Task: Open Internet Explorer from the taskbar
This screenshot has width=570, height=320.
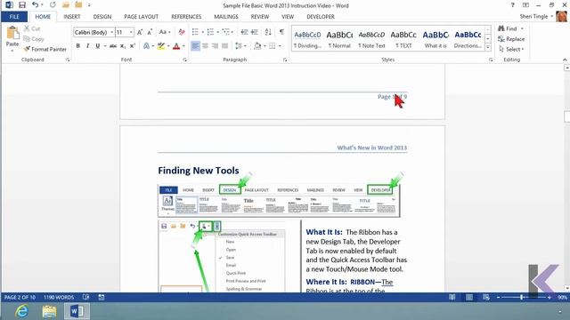Action: click(x=21, y=311)
